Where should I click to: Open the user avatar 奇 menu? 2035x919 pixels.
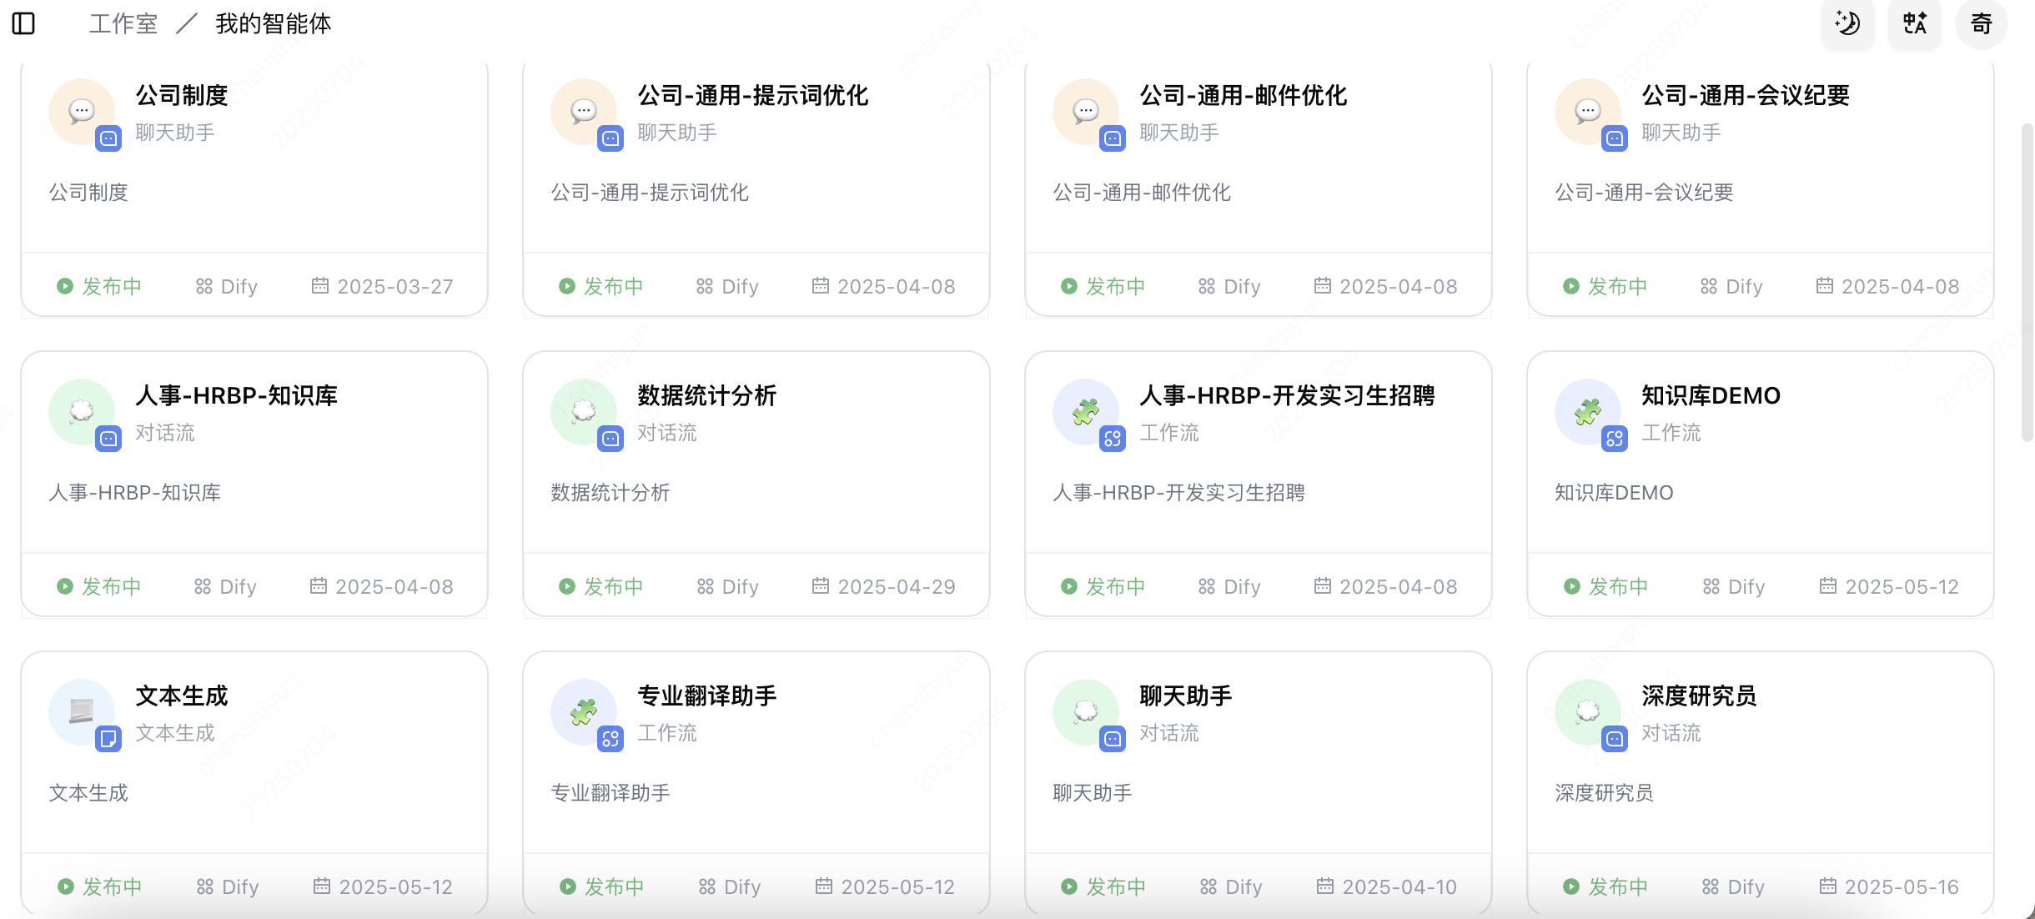point(1981,23)
